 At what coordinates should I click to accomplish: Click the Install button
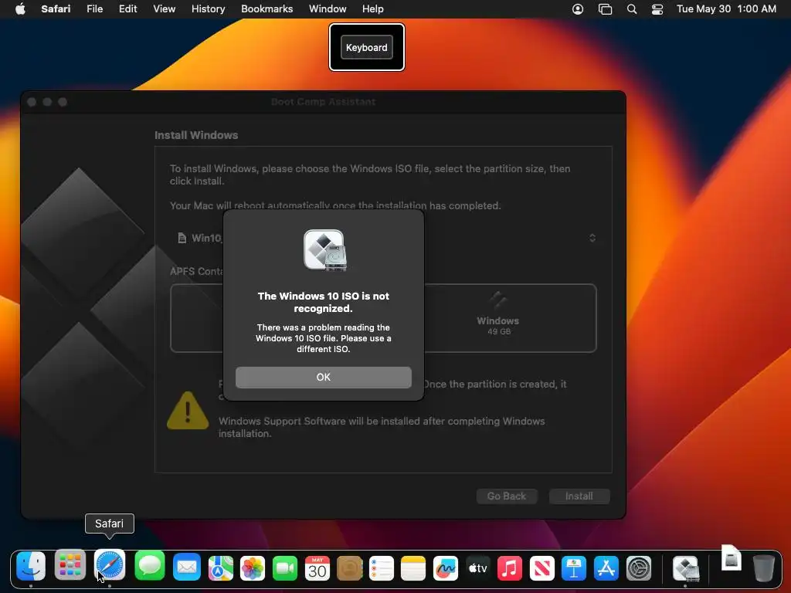point(579,496)
